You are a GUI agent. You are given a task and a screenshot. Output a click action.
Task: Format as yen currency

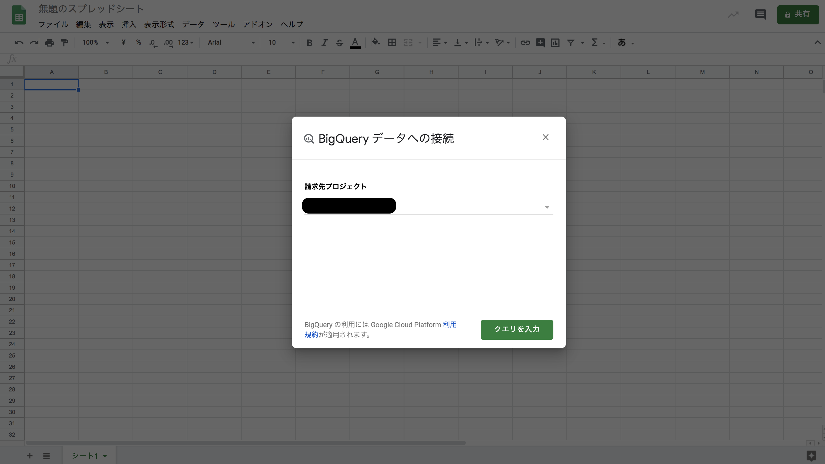pos(123,43)
